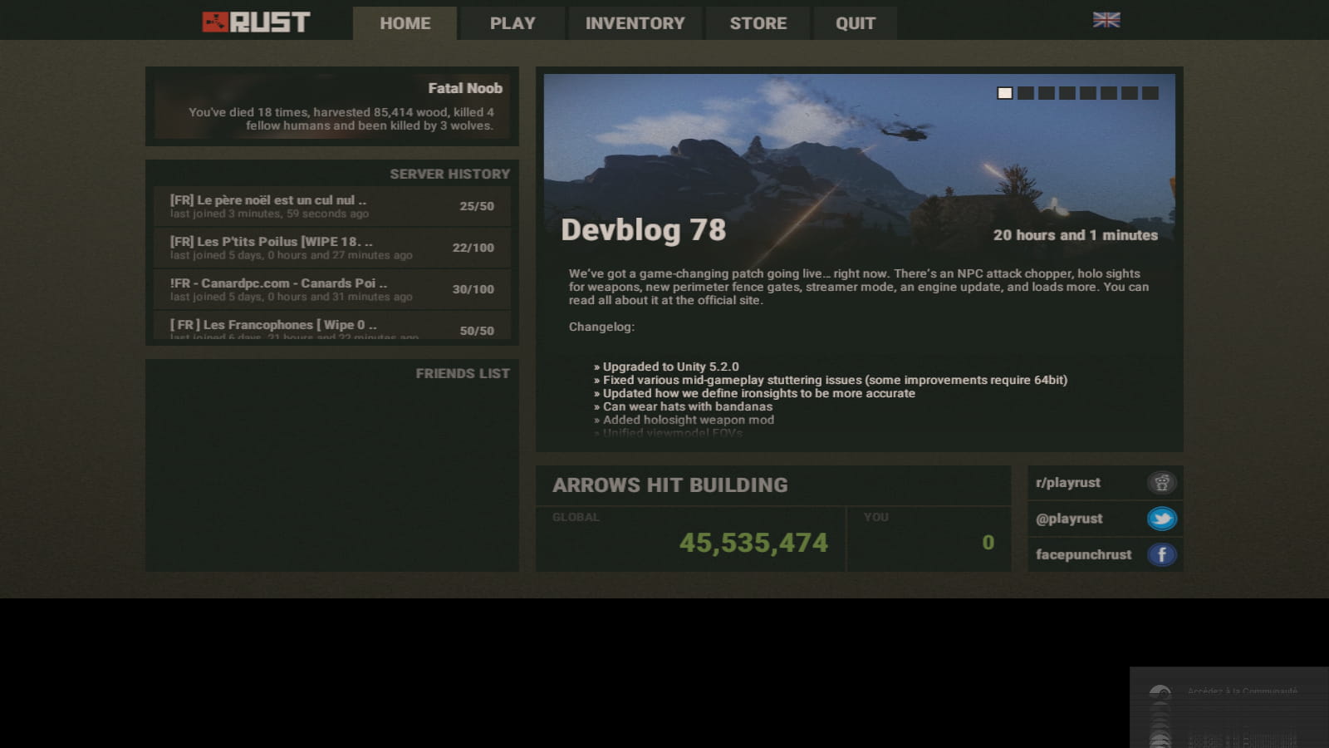Viewport: 1329px width, 748px height.
Task: Click the 30/100 player count
Action: pyautogui.click(x=473, y=289)
